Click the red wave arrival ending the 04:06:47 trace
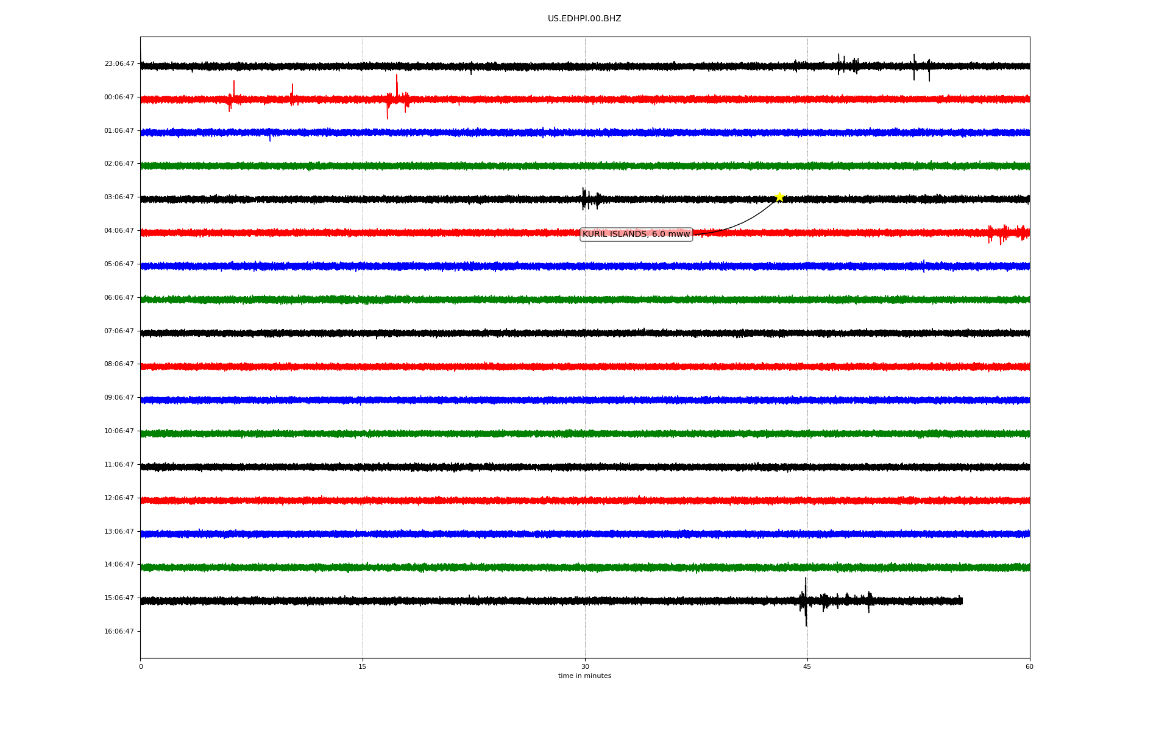 (1009, 233)
